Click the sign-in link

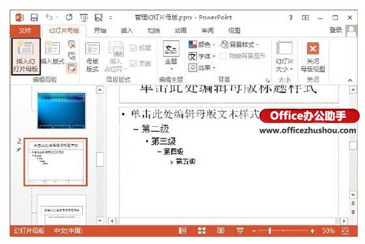click(x=336, y=30)
